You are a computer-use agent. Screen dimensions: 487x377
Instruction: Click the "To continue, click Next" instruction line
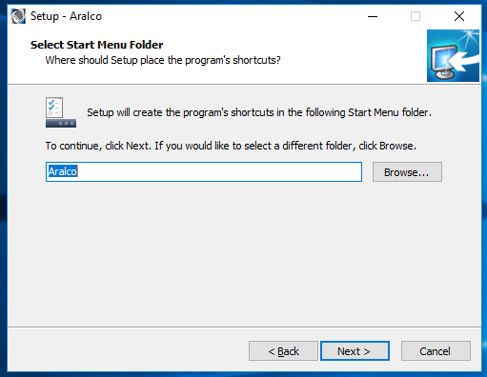[231, 146]
